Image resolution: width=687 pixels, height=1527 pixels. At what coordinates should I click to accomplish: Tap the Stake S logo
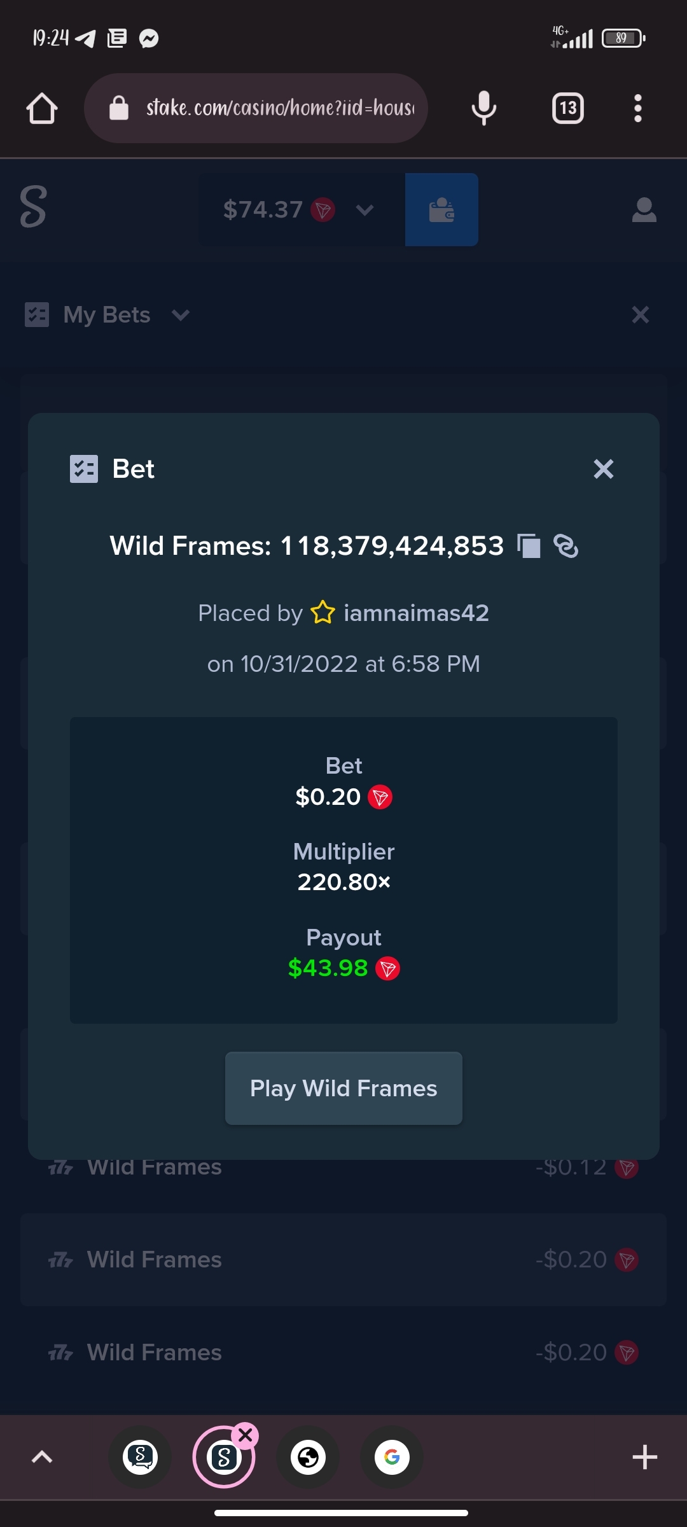coord(33,207)
